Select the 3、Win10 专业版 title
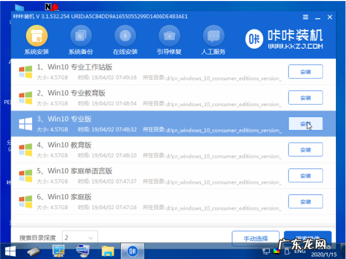346x259 pixels. (64, 119)
